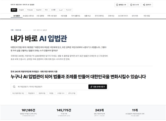The width and height of the screenshot is (166, 121).
Task: Select the 공공의구법 suggestion chip
Action: coord(42,93)
